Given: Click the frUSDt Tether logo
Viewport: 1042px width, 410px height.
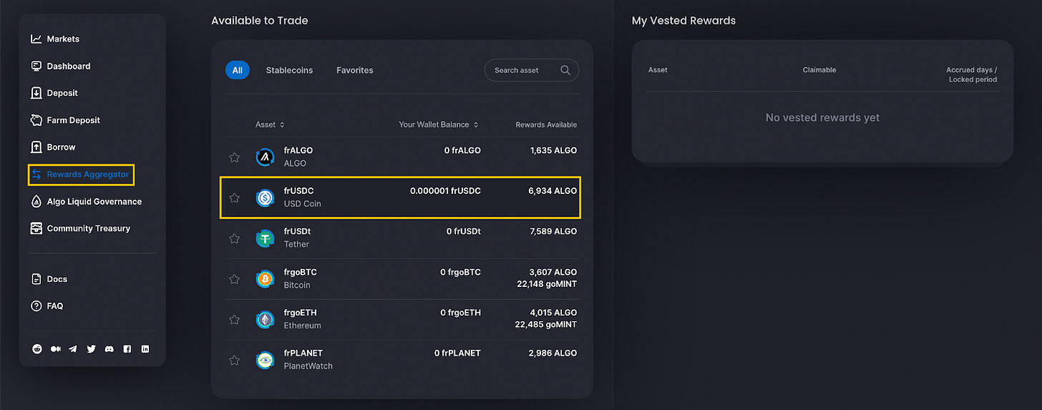Looking at the screenshot, I should [266, 238].
